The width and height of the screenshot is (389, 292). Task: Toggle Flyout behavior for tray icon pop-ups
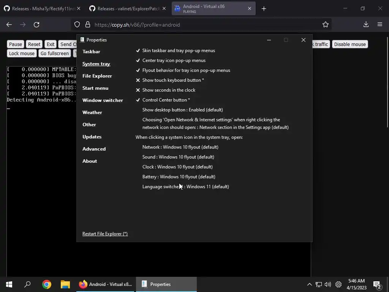tap(183, 70)
